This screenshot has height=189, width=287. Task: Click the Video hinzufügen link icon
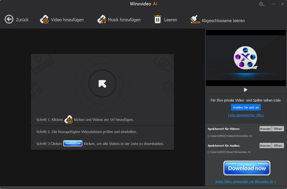[x=44, y=19]
